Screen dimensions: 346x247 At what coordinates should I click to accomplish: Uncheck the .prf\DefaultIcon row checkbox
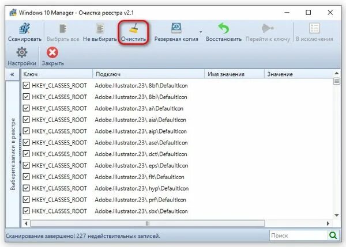tap(26, 200)
